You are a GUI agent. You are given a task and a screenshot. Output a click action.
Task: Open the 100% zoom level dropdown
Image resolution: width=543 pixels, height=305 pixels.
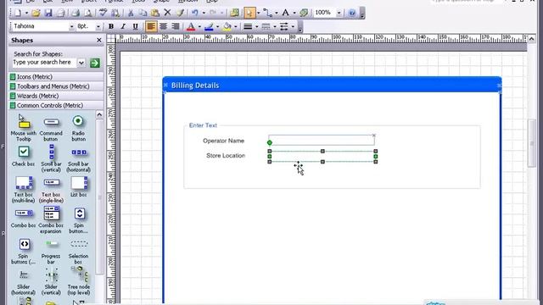(339, 14)
